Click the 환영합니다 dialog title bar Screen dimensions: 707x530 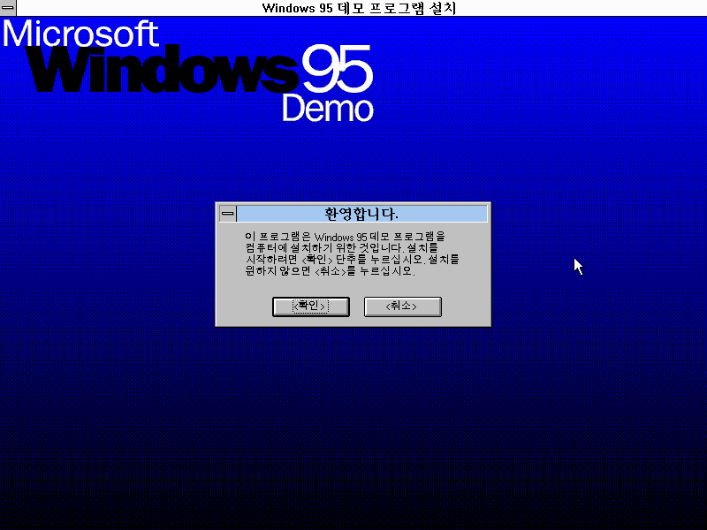pyautogui.click(x=361, y=214)
